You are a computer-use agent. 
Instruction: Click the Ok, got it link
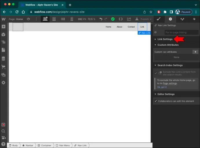click(162, 87)
